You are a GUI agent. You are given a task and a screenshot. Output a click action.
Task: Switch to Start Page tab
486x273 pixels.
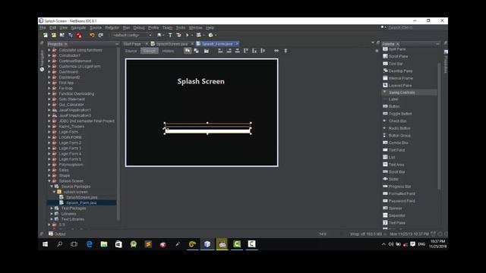pos(132,44)
